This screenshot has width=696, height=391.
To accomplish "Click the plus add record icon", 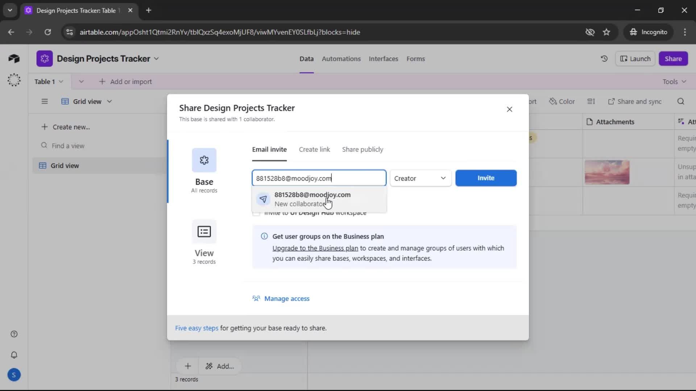I will pos(188,366).
